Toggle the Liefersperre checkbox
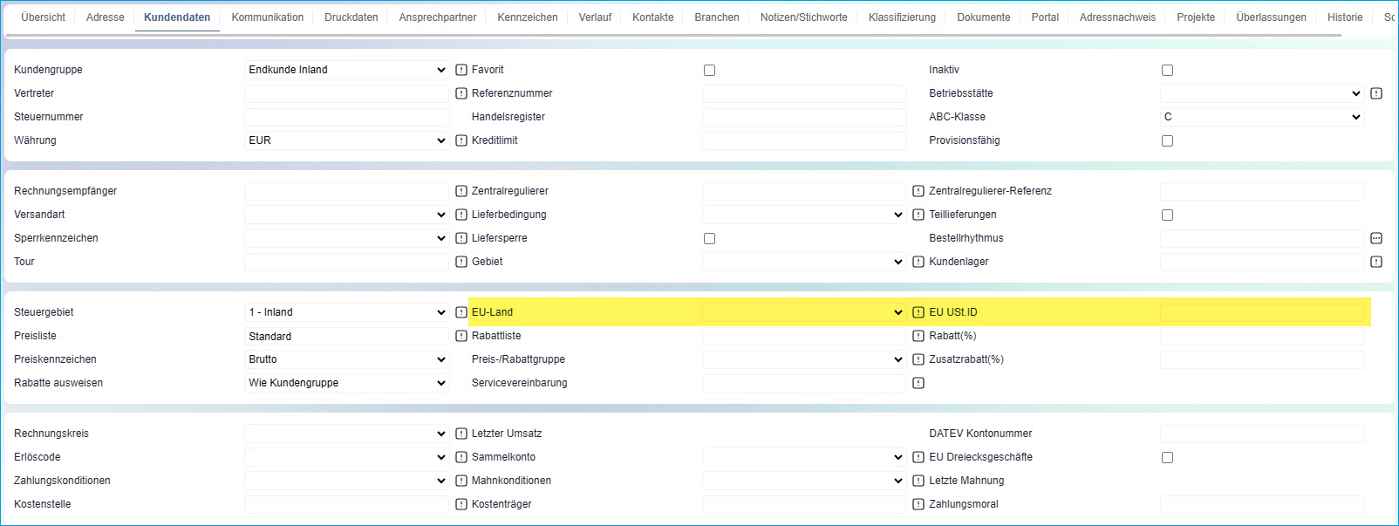1399x526 pixels. click(709, 239)
